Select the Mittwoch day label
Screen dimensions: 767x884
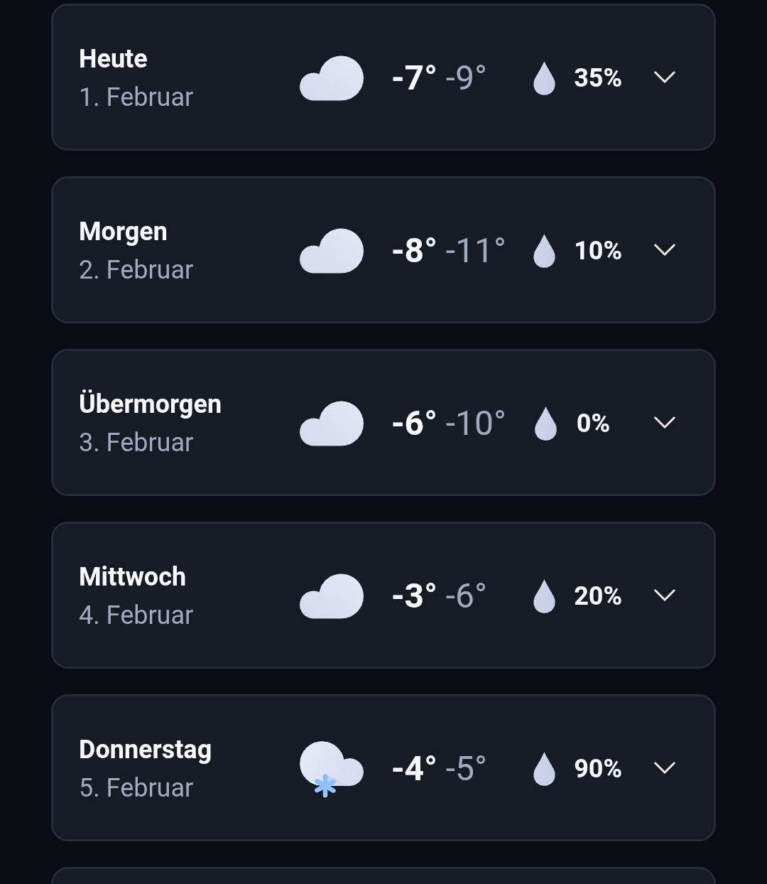(133, 576)
